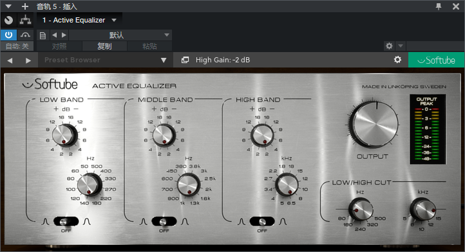The height and width of the screenshot is (252, 465).
Task: Click the Output Peak meter
Action: 428,129
